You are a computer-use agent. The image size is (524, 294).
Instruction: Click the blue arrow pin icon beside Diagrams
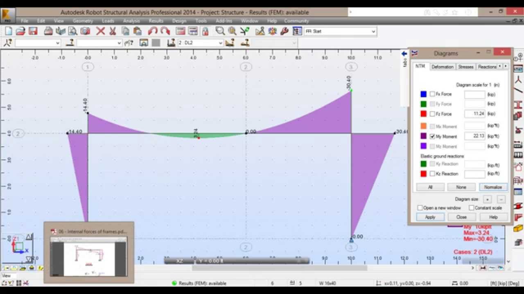point(404,53)
